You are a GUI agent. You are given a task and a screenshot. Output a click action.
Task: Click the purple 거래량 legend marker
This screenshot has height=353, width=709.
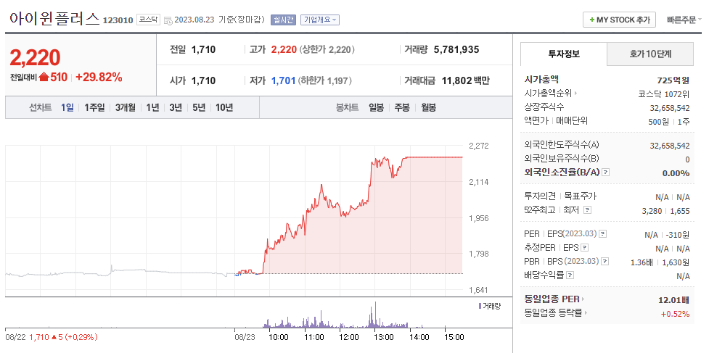click(480, 306)
